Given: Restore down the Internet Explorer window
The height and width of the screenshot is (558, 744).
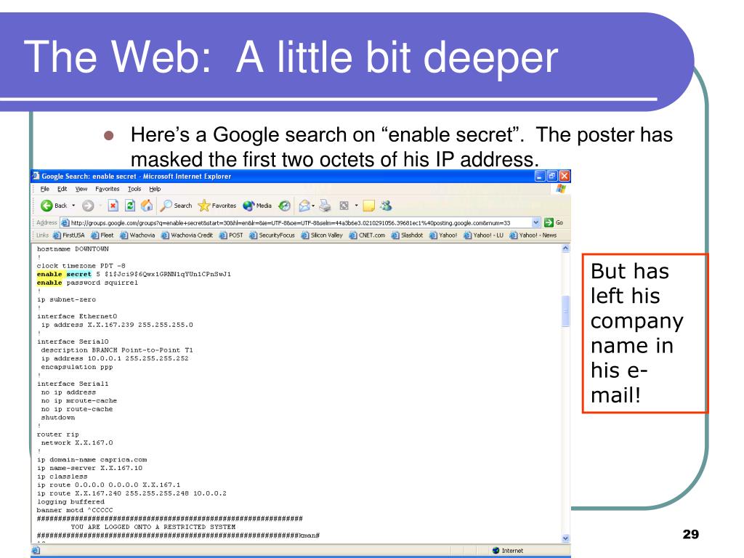Looking at the screenshot, I should 552,176.
